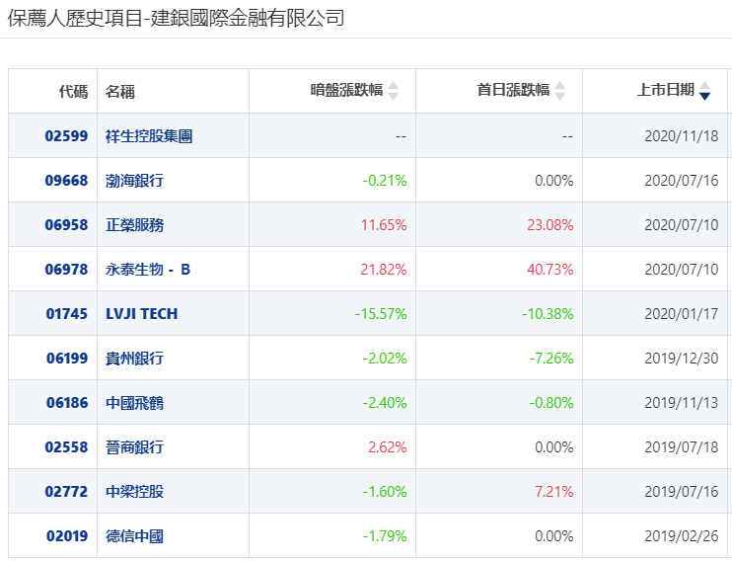Select listing date 2020/01/17

coord(682,313)
